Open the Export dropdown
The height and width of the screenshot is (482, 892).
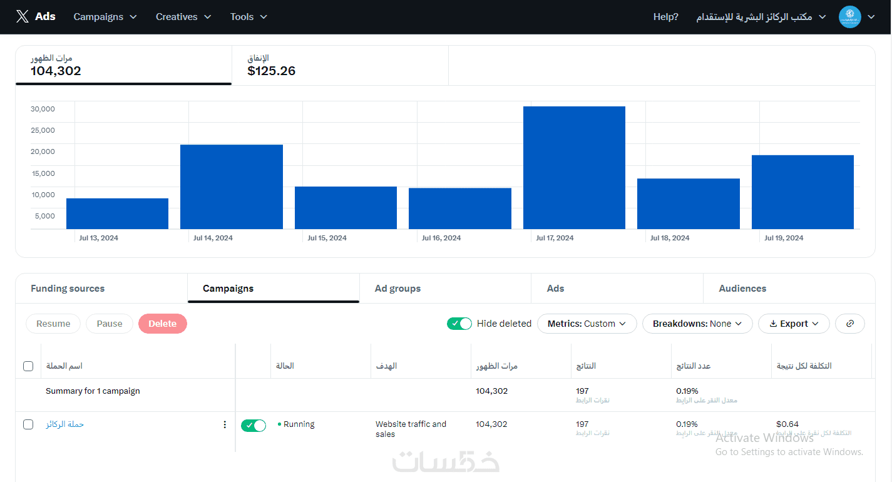tap(794, 324)
